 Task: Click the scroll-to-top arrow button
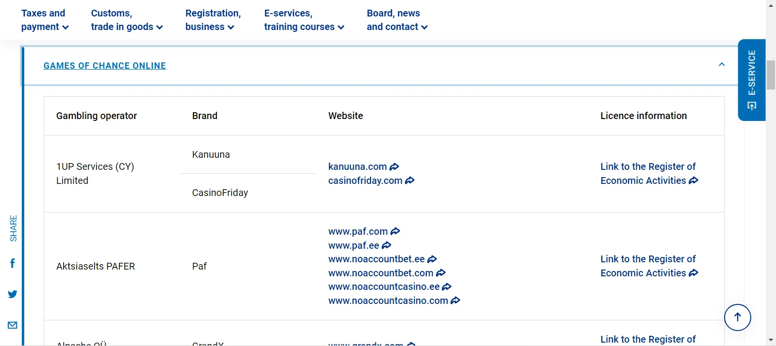pos(738,317)
